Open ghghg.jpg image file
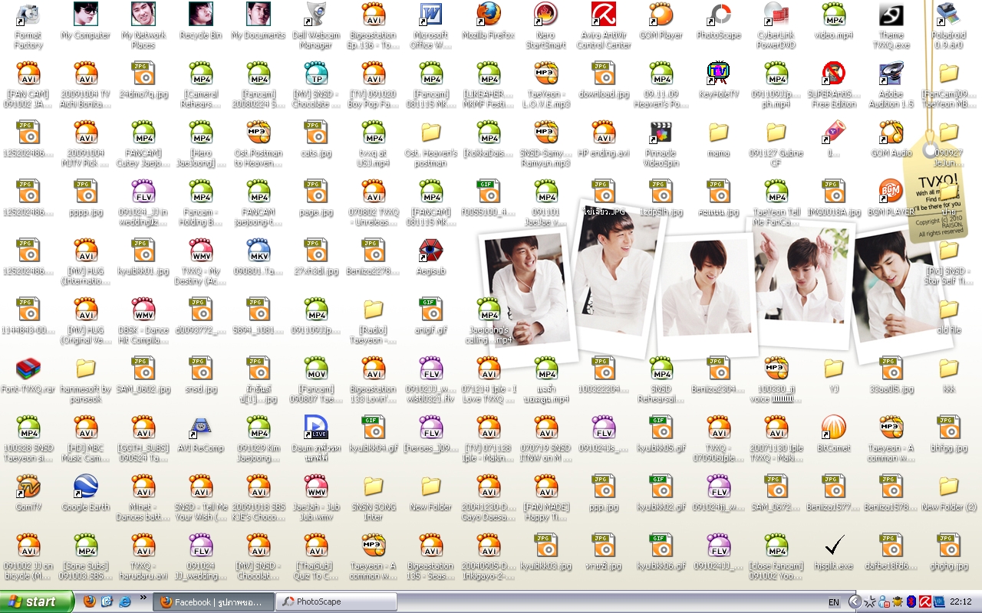 click(x=949, y=545)
